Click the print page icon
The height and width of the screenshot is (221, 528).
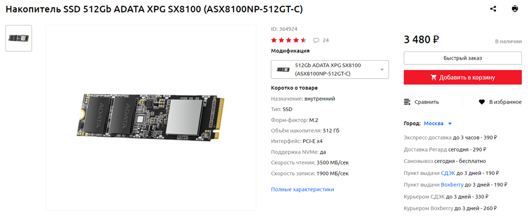click(514, 9)
